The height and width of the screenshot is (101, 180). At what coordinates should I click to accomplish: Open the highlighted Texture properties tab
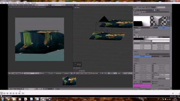click(154, 10)
